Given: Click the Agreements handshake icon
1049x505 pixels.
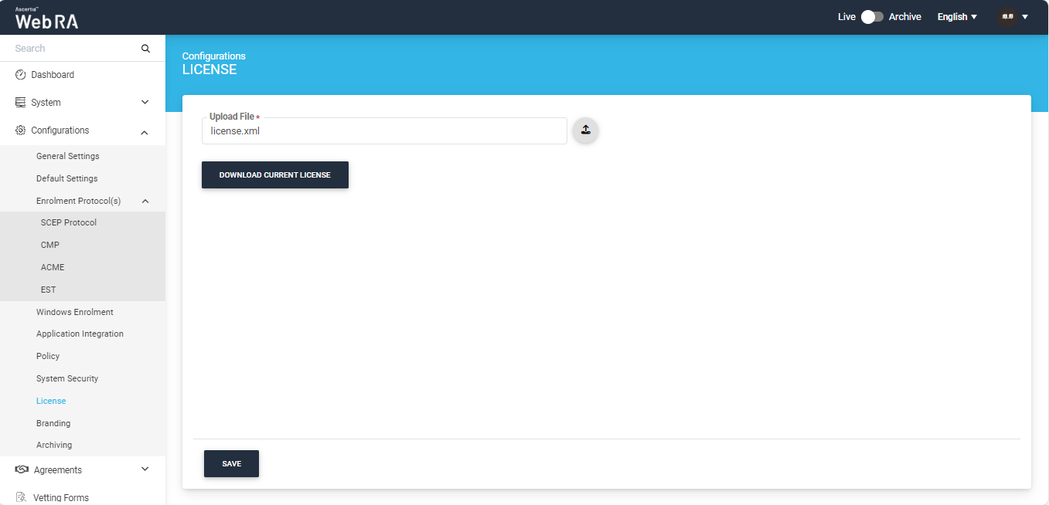Looking at the screenshot, I should tap(22, 470).
